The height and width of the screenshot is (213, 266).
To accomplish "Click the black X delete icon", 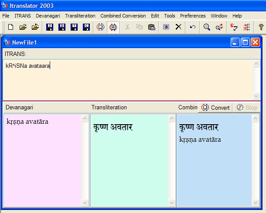I will point(178,27).
